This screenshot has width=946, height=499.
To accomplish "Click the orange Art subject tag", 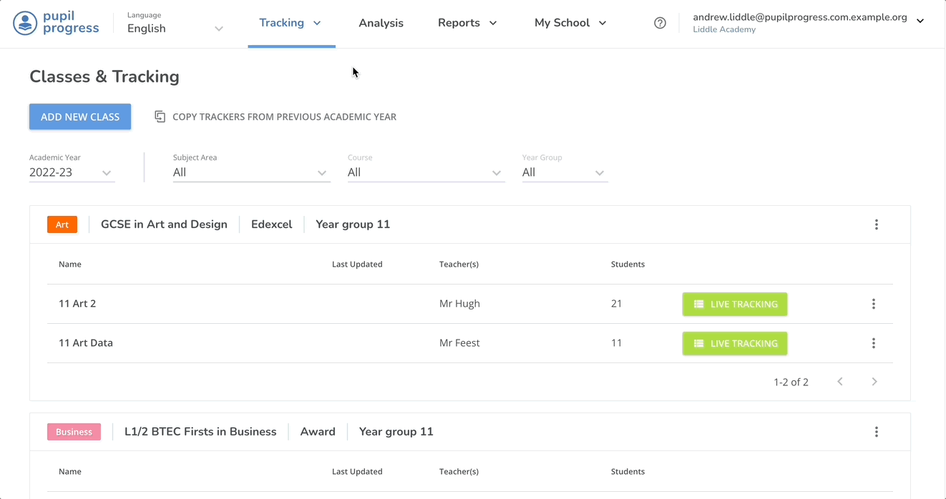I will click(62, 224).
